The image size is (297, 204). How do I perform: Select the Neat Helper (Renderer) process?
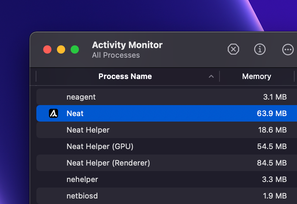(x=108, y=163)
